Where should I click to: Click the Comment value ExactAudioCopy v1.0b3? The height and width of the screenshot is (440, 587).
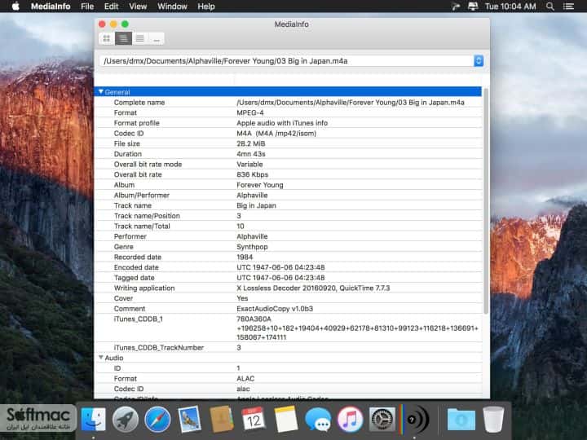click(x=275, y=309)
